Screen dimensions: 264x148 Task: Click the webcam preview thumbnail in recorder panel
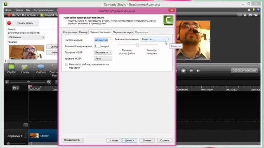tap(26, 52)
